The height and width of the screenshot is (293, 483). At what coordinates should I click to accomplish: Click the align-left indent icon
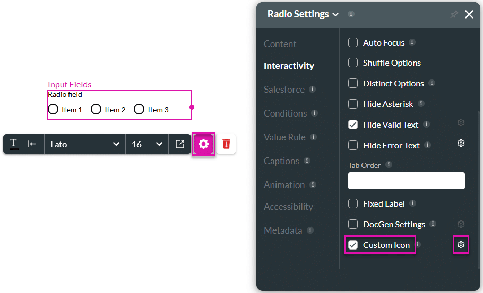click(x=32, y=144)
